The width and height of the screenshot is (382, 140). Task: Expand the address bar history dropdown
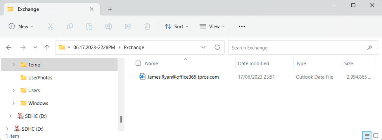pyautogui.click(x=203, y=47)
